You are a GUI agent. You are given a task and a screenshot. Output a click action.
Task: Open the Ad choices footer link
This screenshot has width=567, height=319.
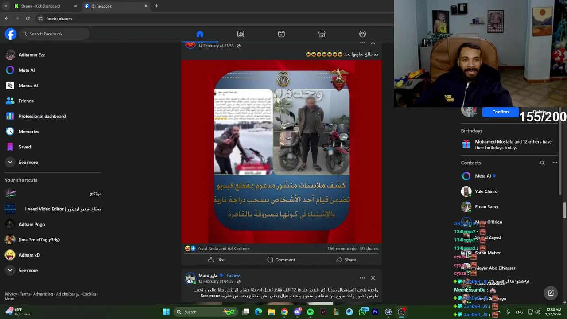click(x=67, y=294)
